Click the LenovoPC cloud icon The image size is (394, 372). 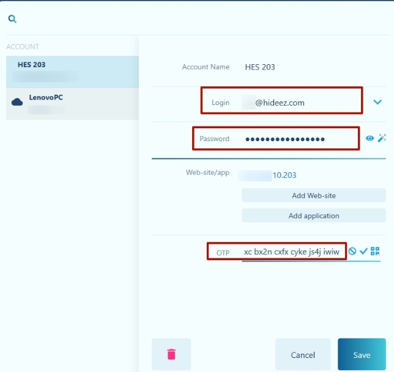coord(17,102)
